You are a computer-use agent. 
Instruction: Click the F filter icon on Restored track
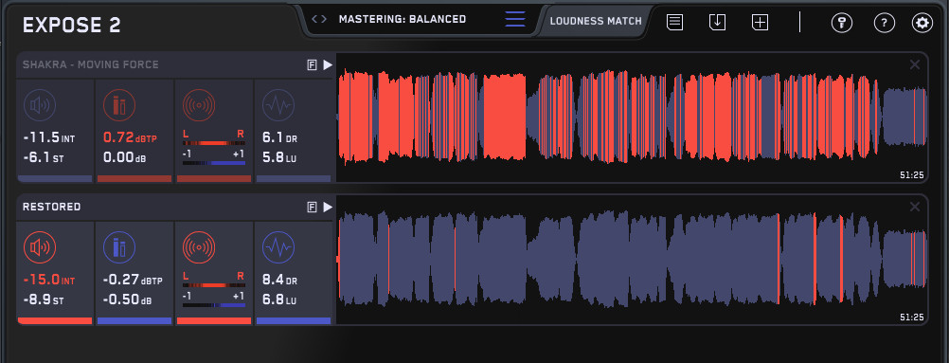point(313,208)
